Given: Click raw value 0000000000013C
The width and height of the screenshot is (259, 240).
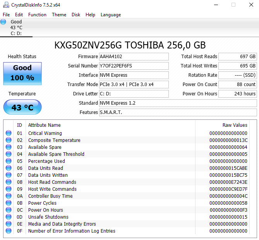Looking at the screenshot, I should [228, 140].
